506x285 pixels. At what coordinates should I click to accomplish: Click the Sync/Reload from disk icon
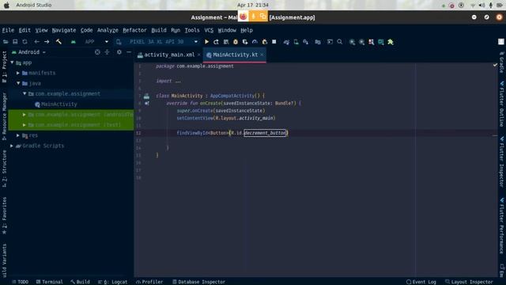click(25, 42)
